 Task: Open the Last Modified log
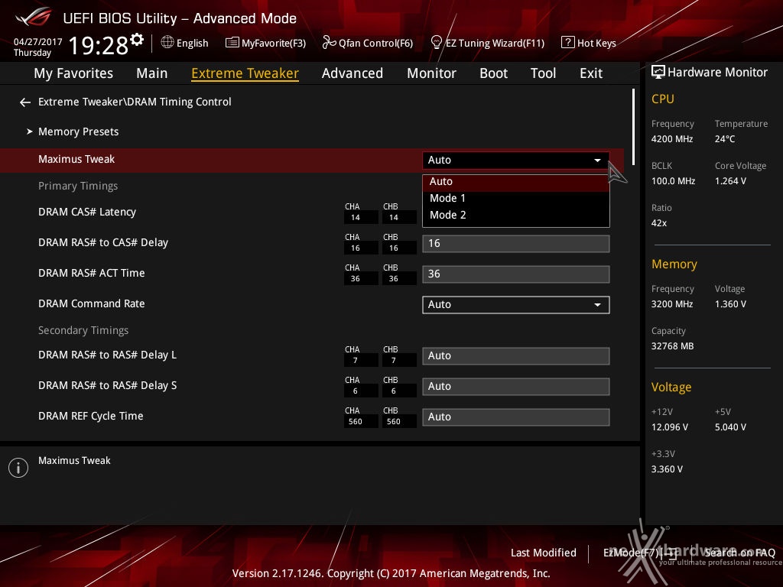544,553
